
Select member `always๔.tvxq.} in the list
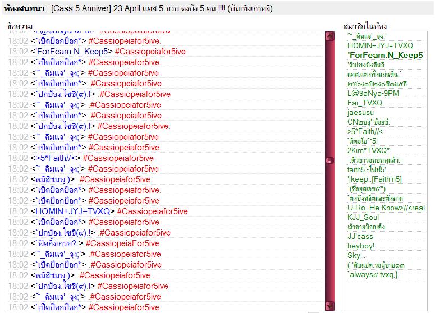(x=372, y=275)
